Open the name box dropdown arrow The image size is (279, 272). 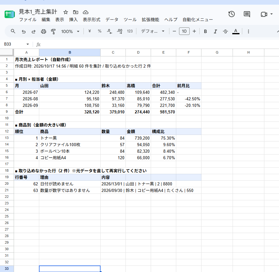click(x=28, y=44)
